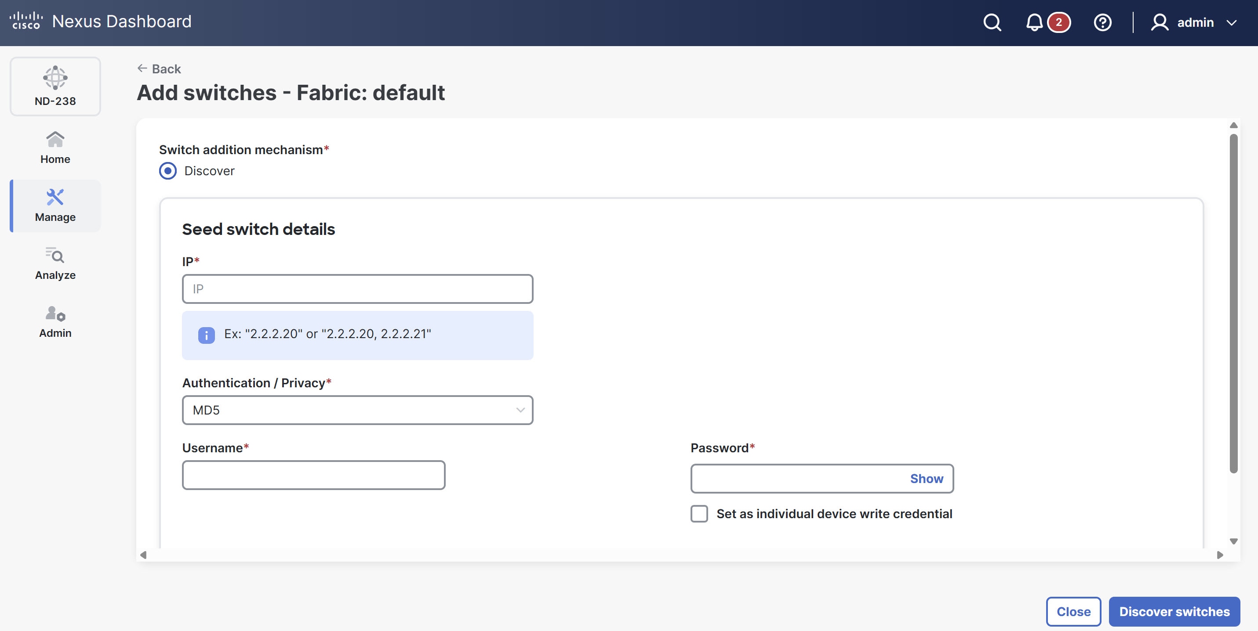This screenshot has width=1258, height=631.
Task: Expand the Authentication / Privacy MD5 dropdown
Action: [x=357, y=410]
